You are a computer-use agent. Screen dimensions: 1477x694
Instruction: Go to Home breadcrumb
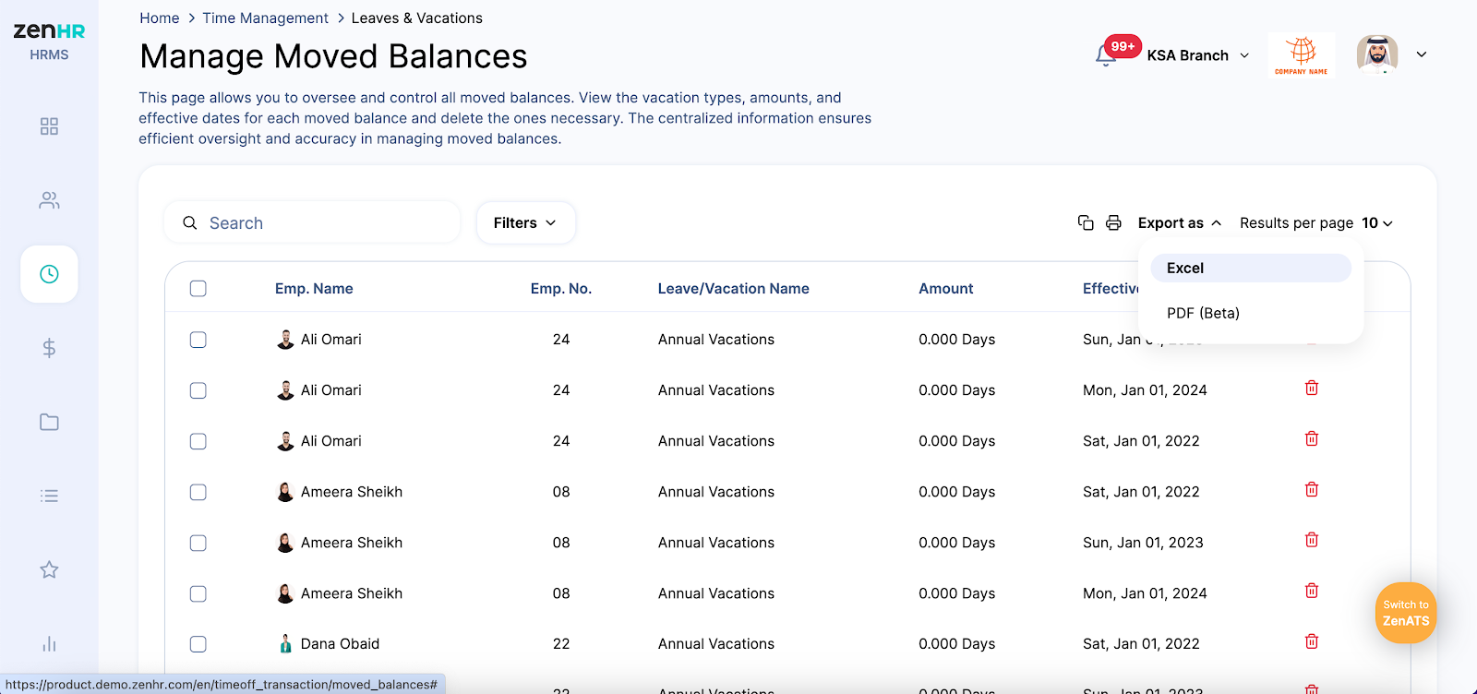coord(160,18)
